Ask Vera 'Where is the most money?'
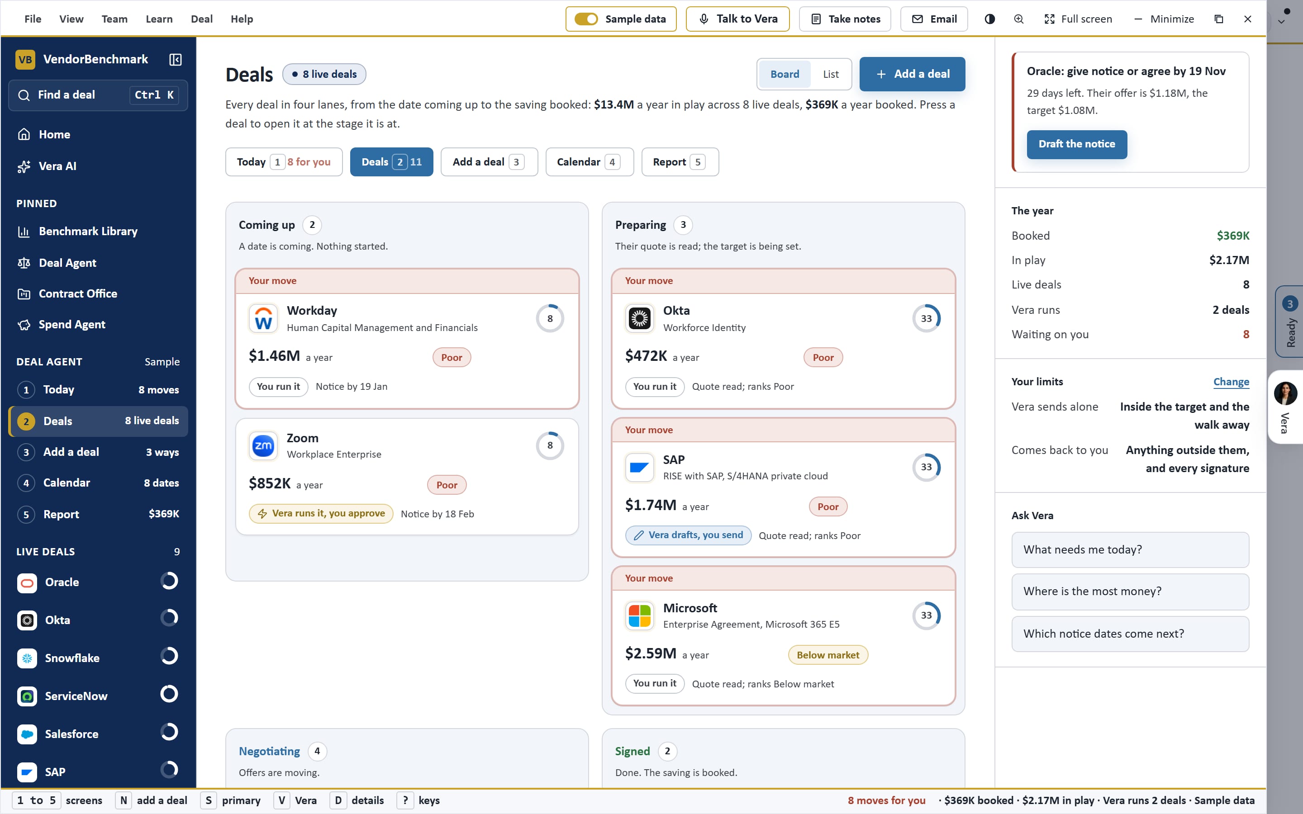Screen dimensions: 1303x814 coord(1130,592)
